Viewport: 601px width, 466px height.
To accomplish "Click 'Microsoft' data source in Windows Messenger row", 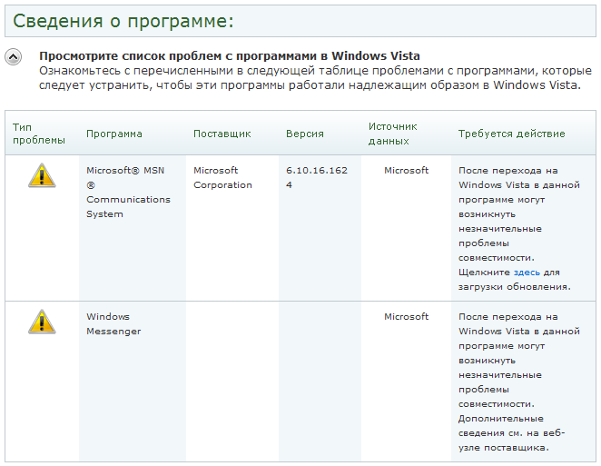I will point(407,316).
